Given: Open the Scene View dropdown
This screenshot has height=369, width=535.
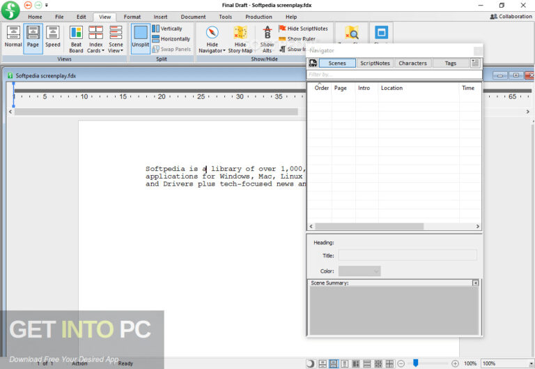Looking at the screenshot, I should [116, 39].
